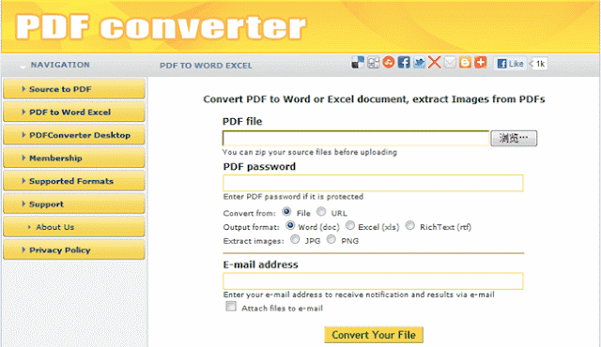Share on Twitter bird icon
Screen dimensions: 601x347
click(419, 62)
